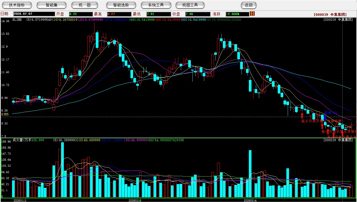The image size is (357, 202).
Task: Click the 20260316 date axis label
Action: (135, 200)
